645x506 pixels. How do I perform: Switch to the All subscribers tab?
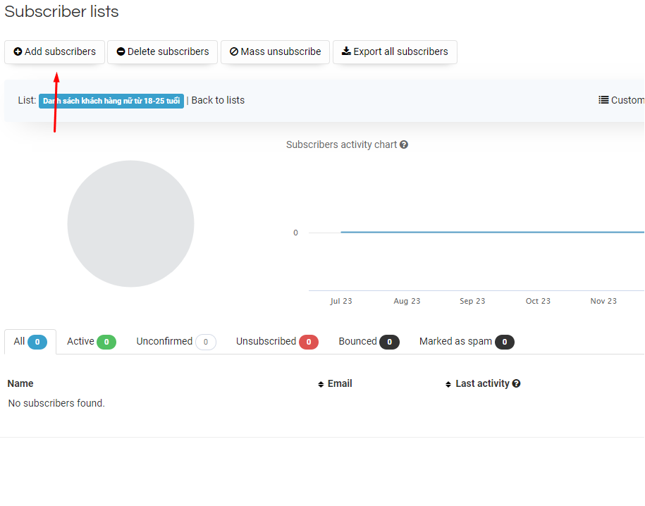pos(30,342)
